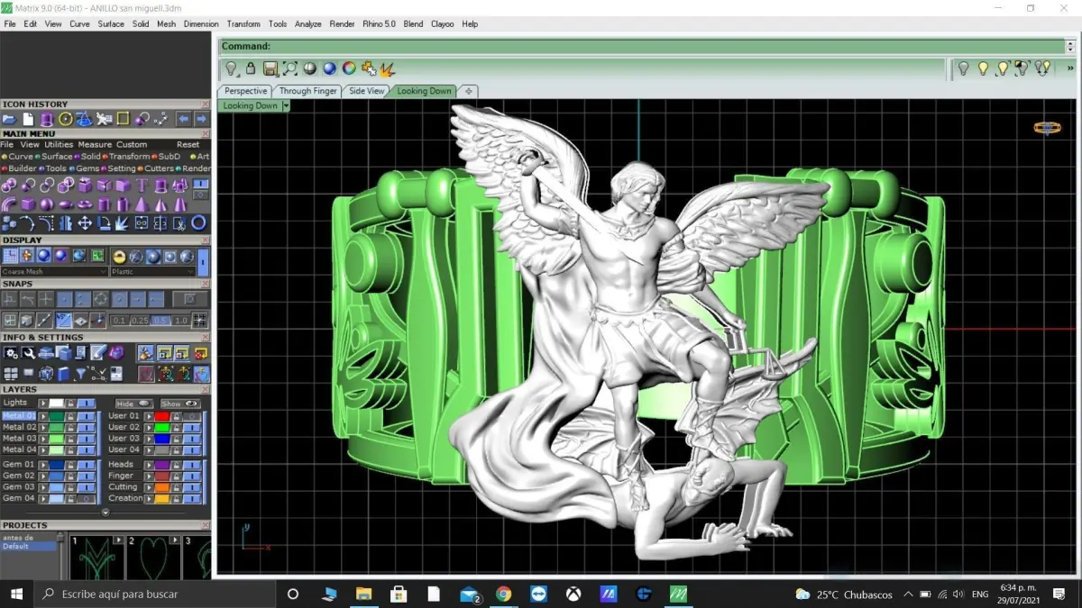Expand the Layers panel bottom arrow

pyautogui.click(x=105, y=513)
